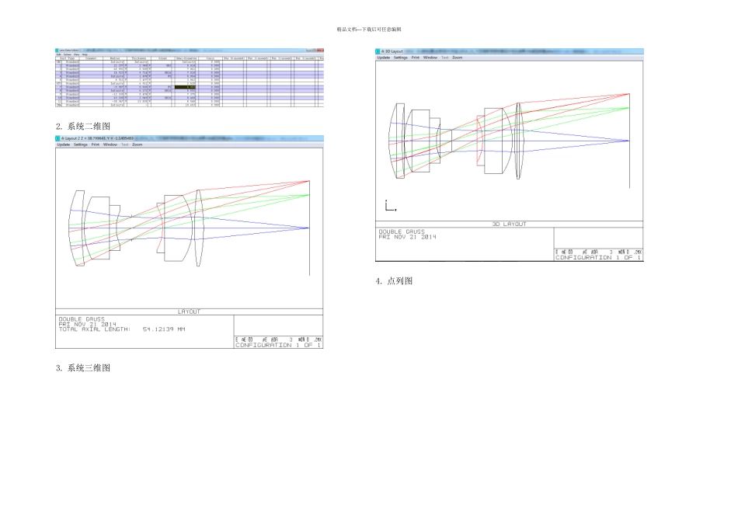The height and width of the screenshot is (522, 738).
Task: Open Window menu in 3D Layout window
Action: [x=430, y=57]
